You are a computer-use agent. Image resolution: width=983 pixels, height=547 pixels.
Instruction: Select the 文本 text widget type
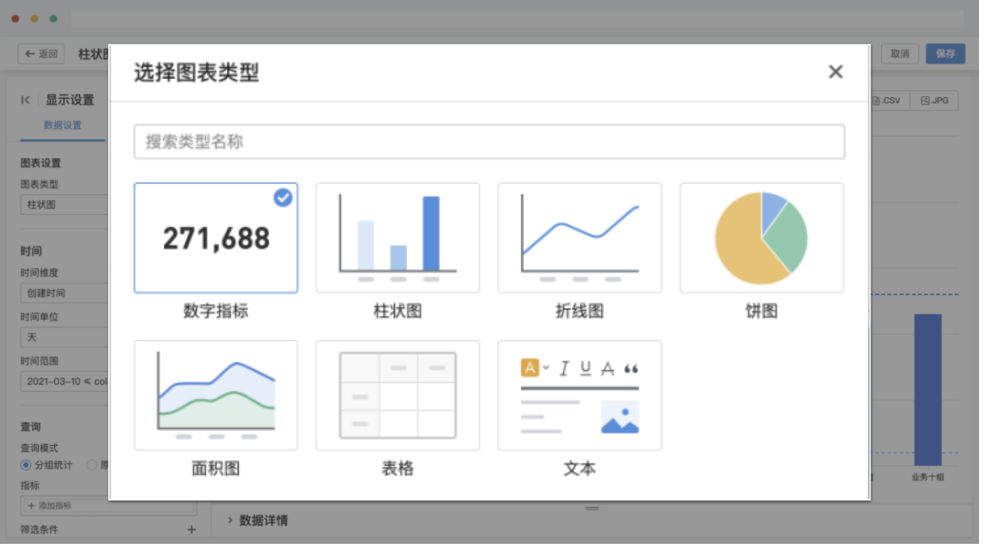pyautogui.click(x=579, y=396)
